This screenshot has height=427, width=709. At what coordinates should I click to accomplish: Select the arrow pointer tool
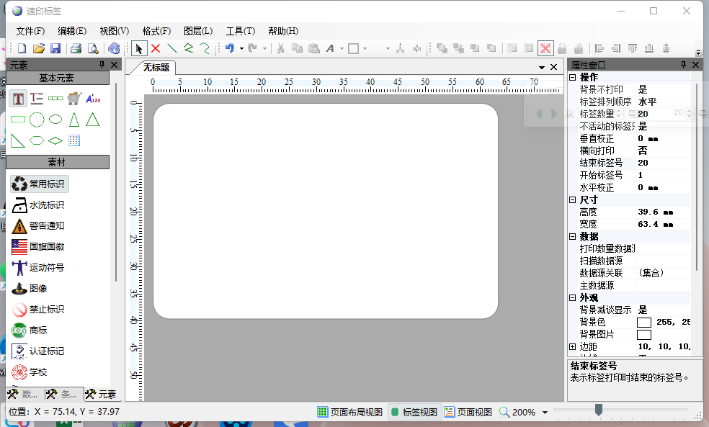point(139,48)
